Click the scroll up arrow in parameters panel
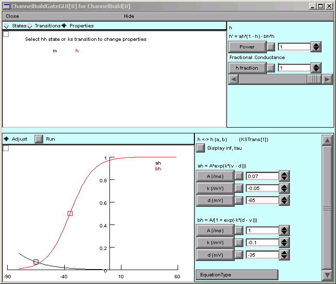336x284 pixels. tap(327, 140)
